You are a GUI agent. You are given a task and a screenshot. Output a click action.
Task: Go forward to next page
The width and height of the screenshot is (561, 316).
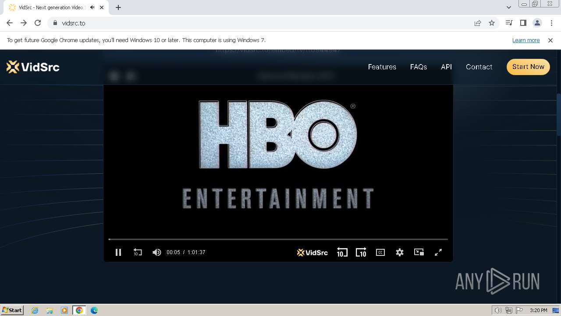(24, 23)
